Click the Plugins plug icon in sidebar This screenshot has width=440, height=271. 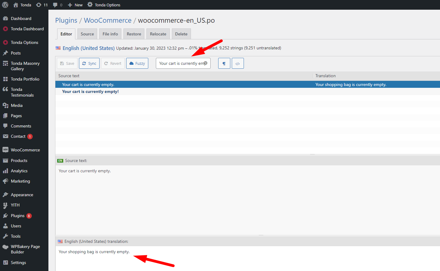[x=5, y=216]
